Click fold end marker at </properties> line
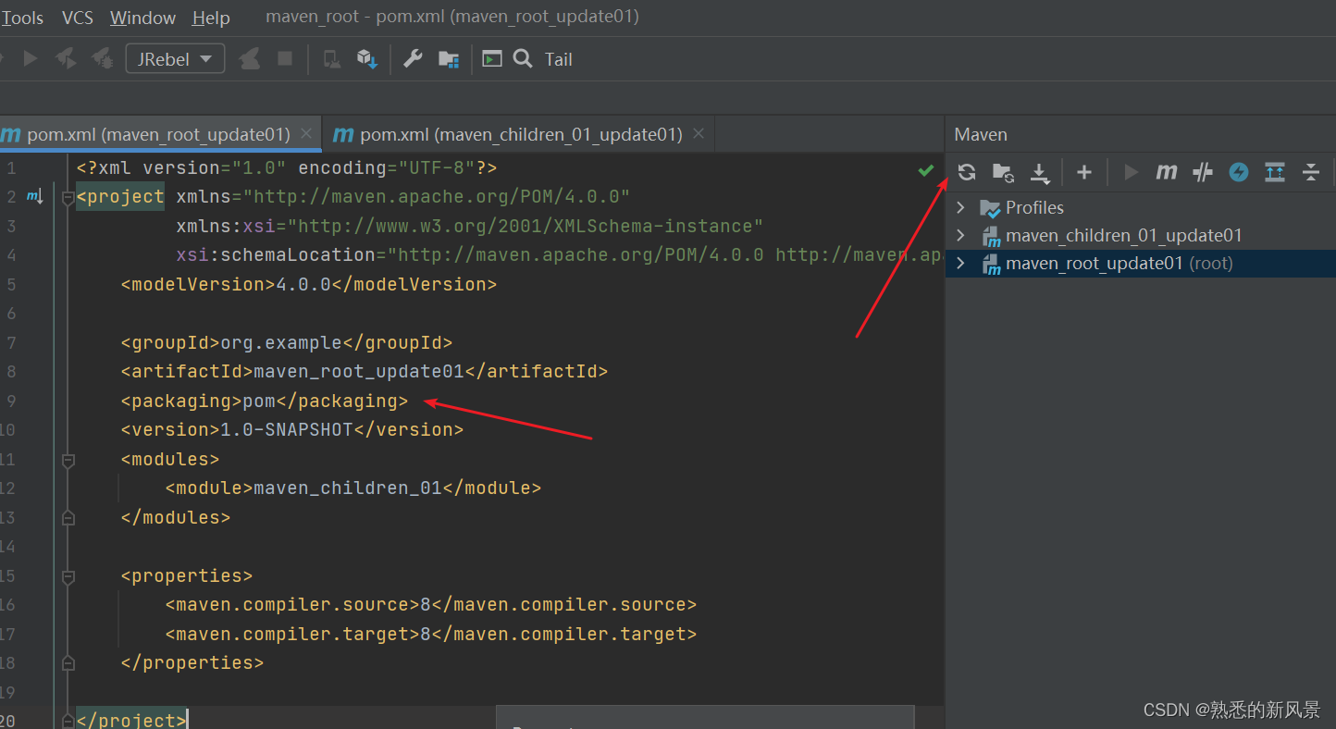Image resolution: width=1336 pixels, height=729 pixels. click(x=67, y=663)
